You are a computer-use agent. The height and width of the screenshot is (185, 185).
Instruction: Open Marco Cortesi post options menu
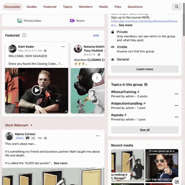[x=98, y=136]
